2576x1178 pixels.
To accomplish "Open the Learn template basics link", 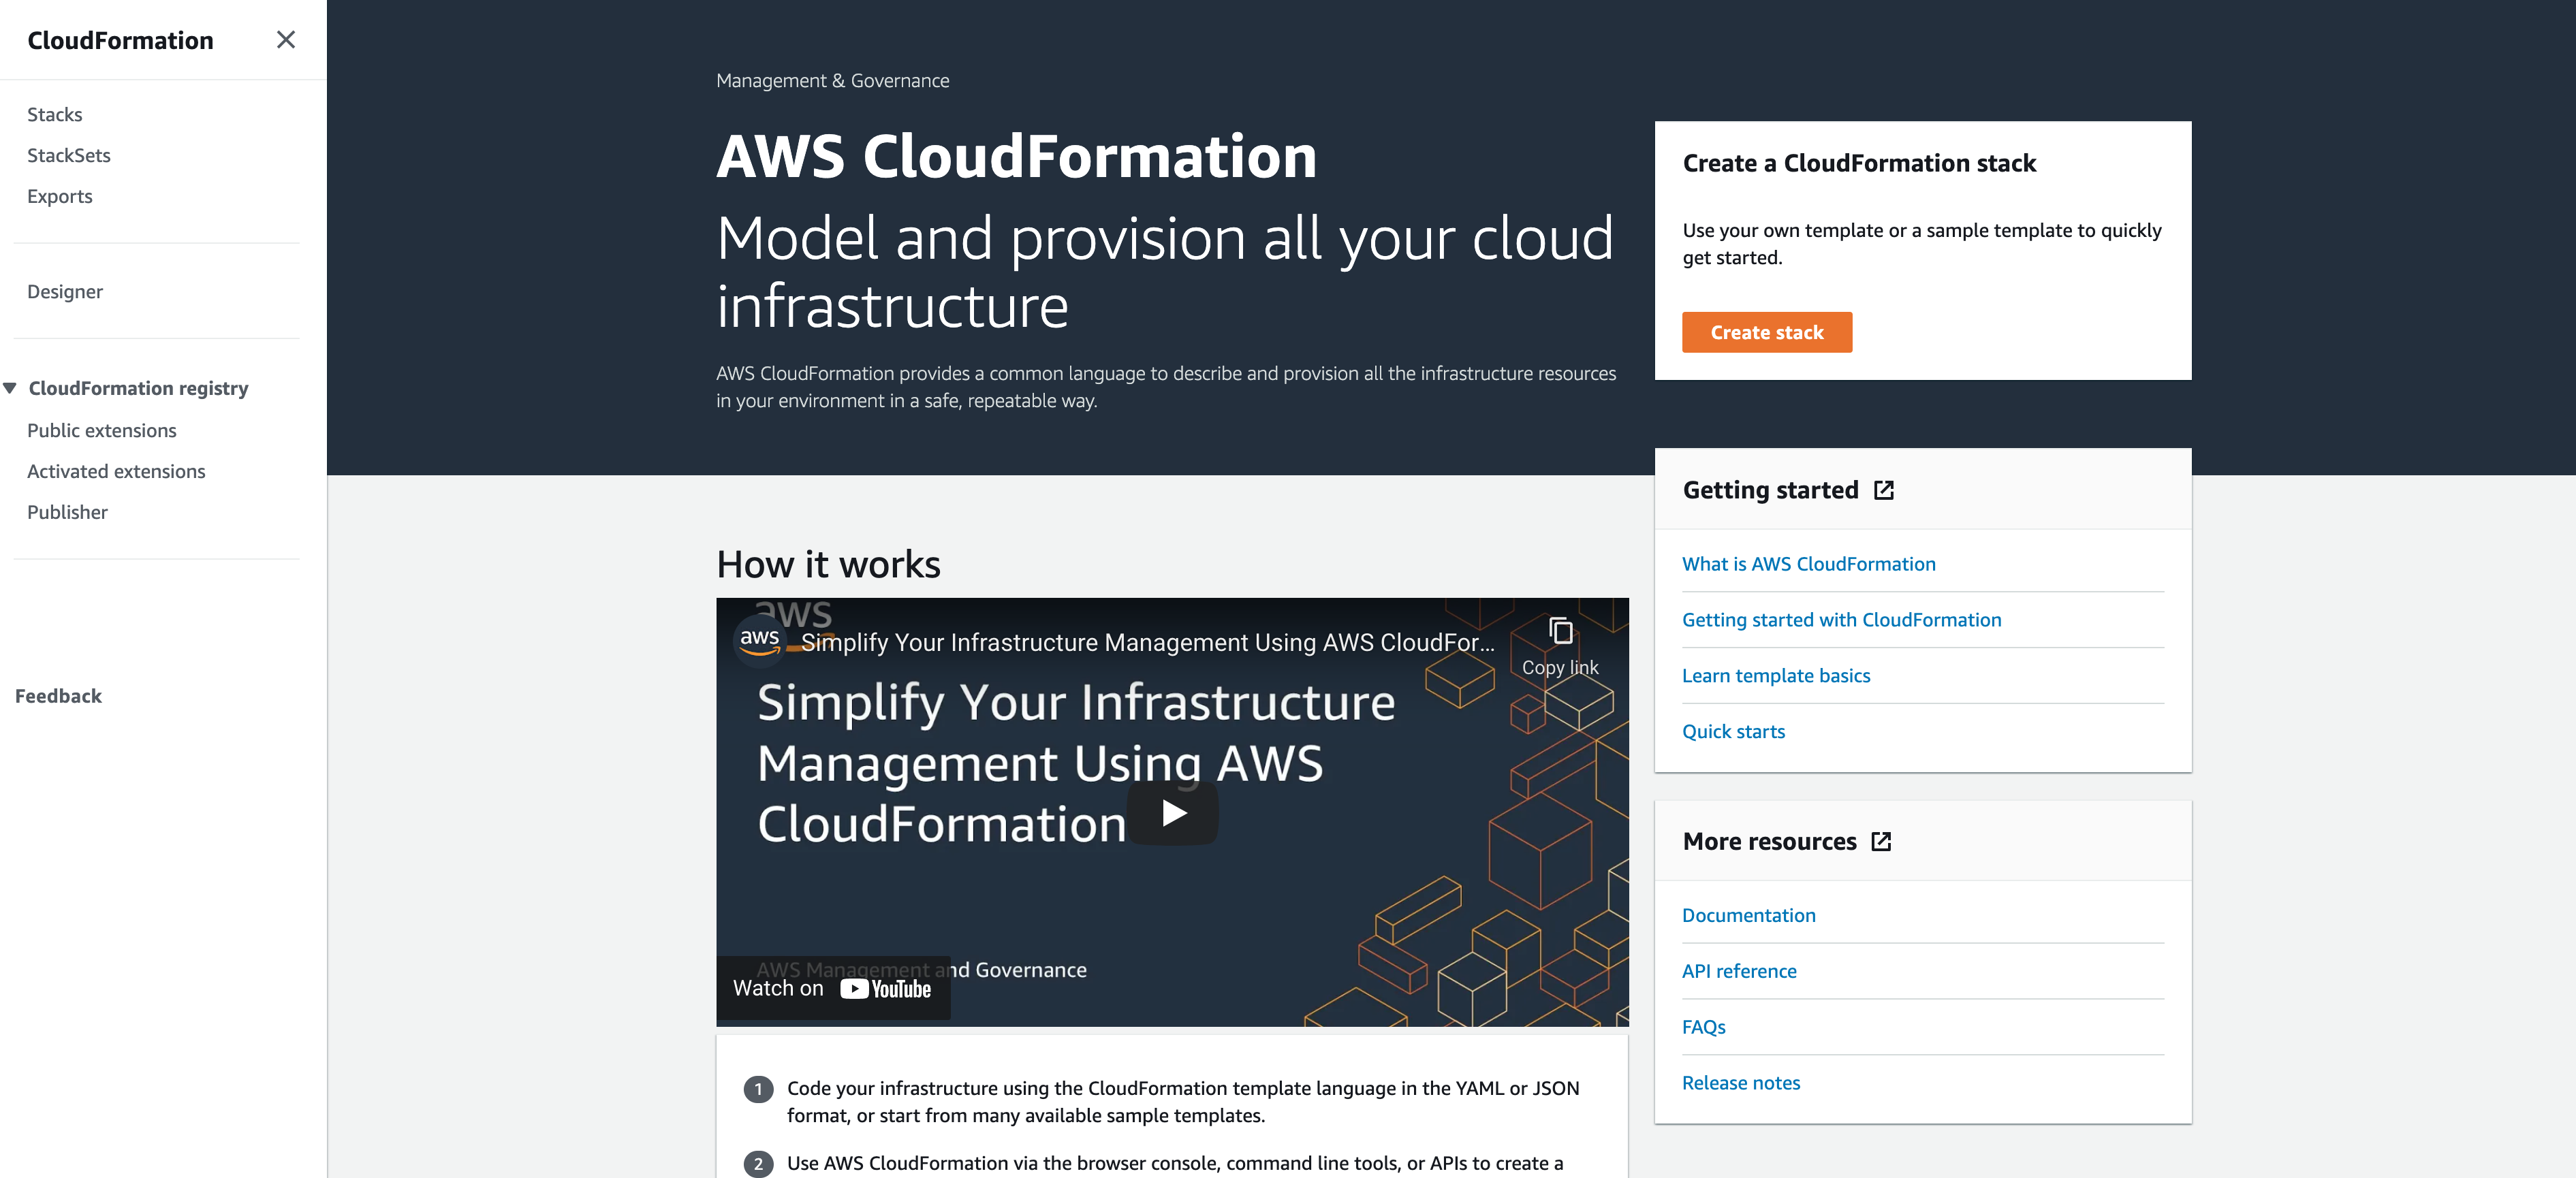I will [1775, 676].
